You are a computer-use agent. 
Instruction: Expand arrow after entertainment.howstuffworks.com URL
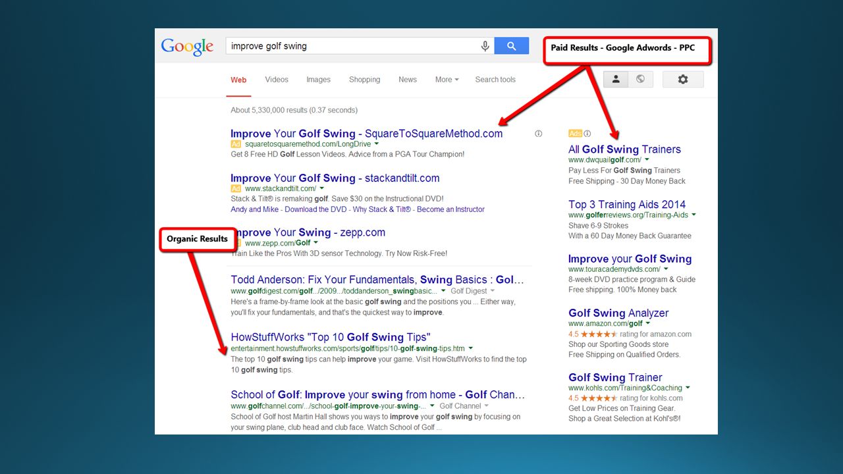[471, 348]
